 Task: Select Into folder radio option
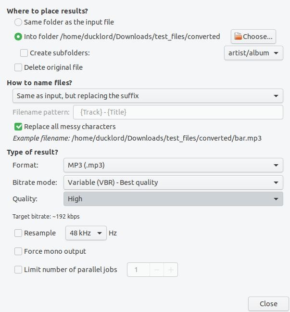tap(18, 37)
